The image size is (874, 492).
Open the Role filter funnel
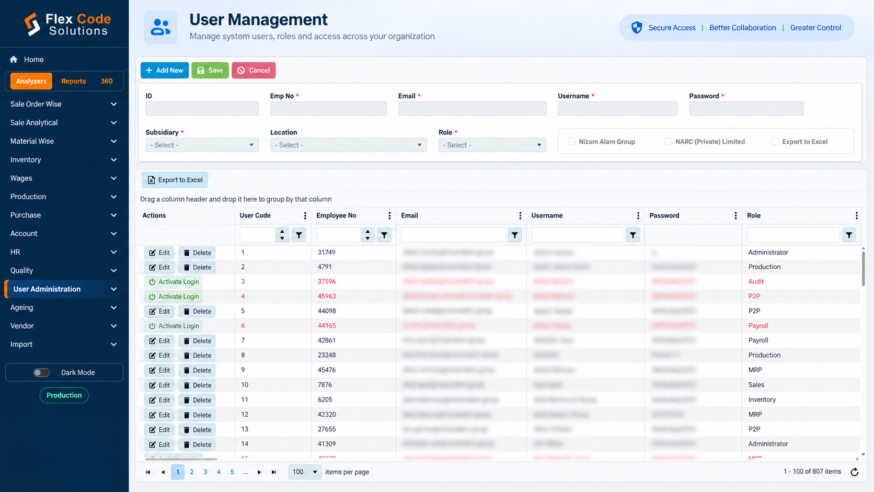click(849, 235)
